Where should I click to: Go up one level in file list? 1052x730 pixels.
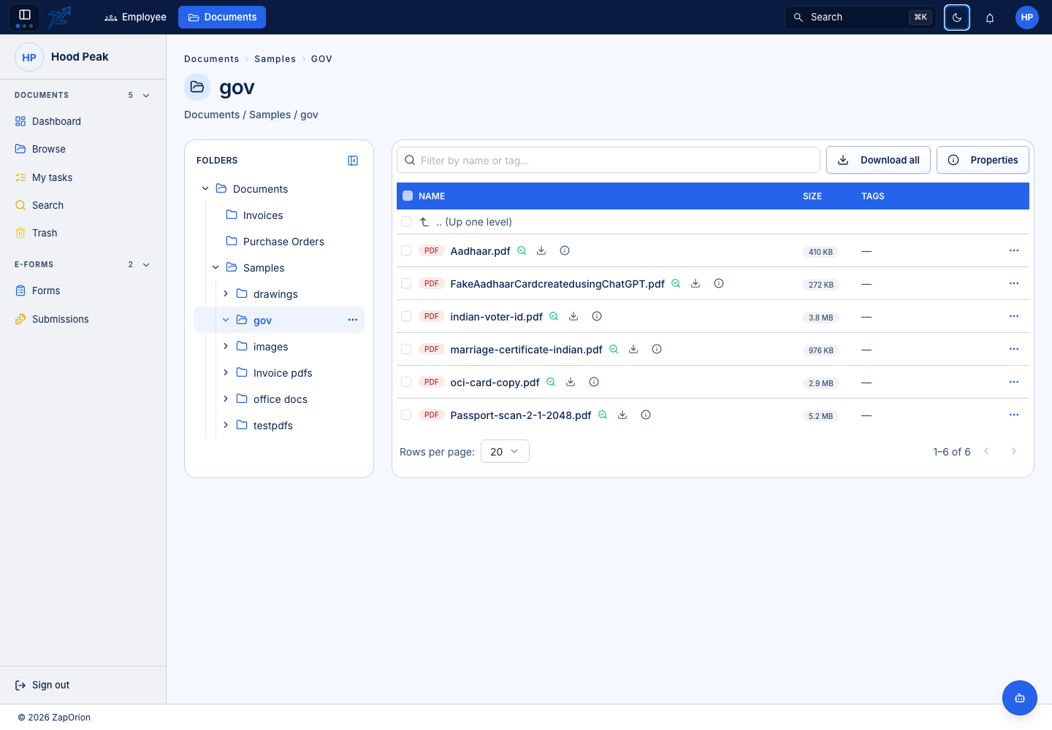point(466,222)
